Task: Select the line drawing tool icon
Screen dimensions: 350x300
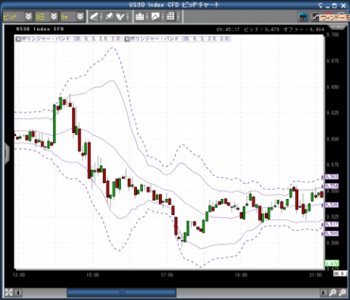Action: 94,17
